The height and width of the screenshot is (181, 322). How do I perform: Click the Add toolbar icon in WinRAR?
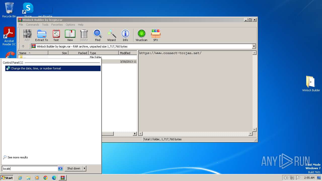(x=27, y=35)
